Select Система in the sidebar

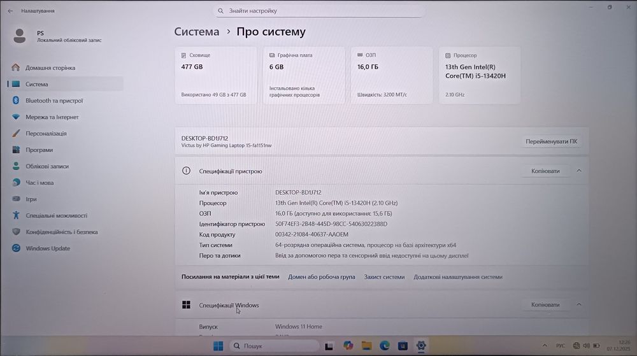tap(65, 84)
